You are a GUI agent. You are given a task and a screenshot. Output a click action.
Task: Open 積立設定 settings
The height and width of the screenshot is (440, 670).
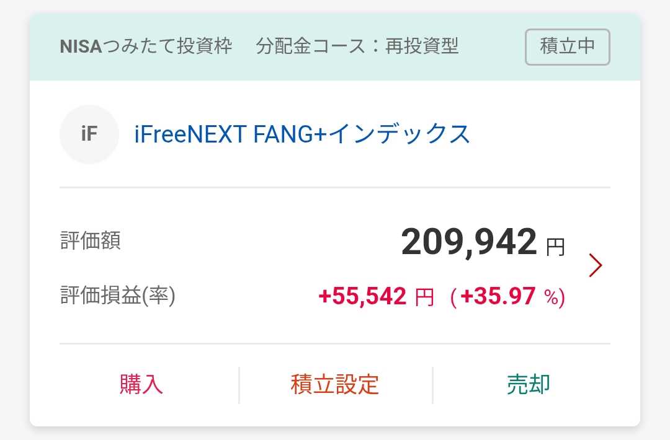click(334, 385)
